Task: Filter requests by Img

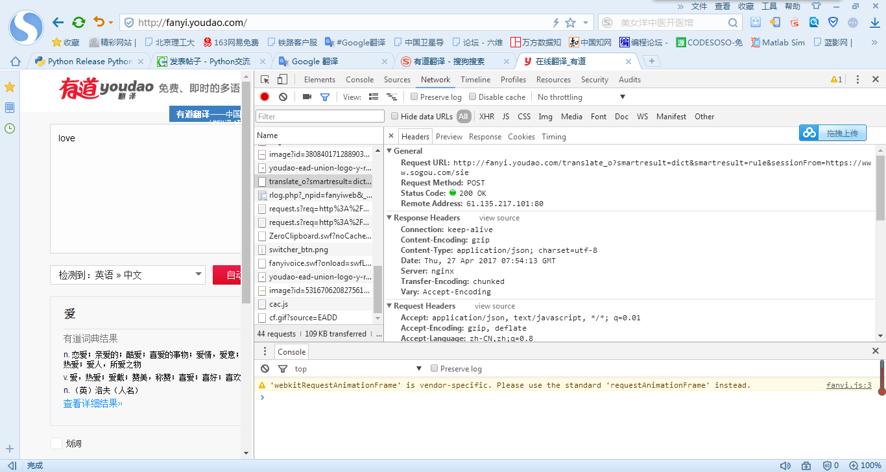Action: (x=545, y=117)
